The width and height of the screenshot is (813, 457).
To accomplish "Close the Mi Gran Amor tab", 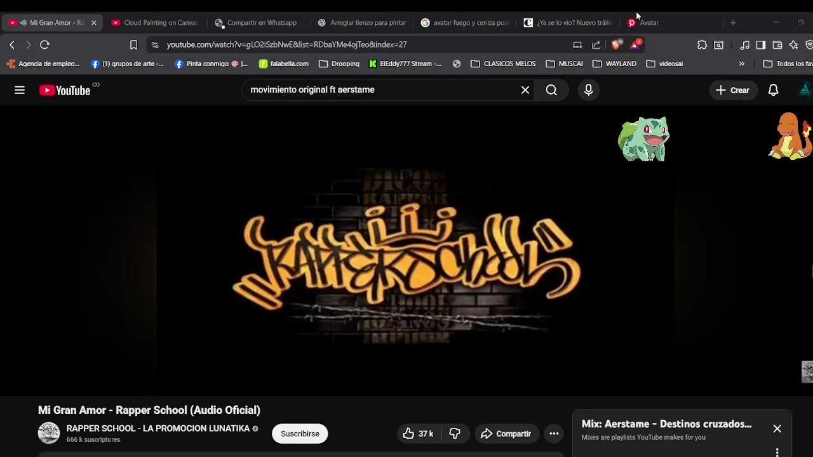I will [x=93, y=22].
